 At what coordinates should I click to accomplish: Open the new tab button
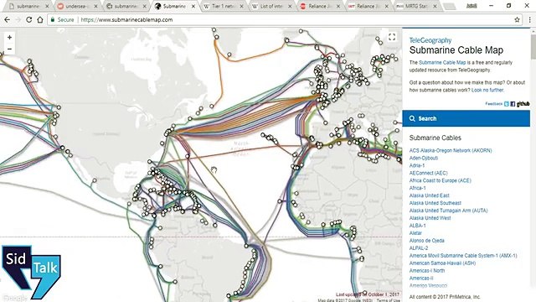[x=450, y=6]
